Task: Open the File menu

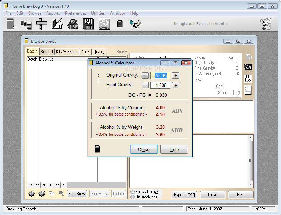Action: (x=8, y=13)
